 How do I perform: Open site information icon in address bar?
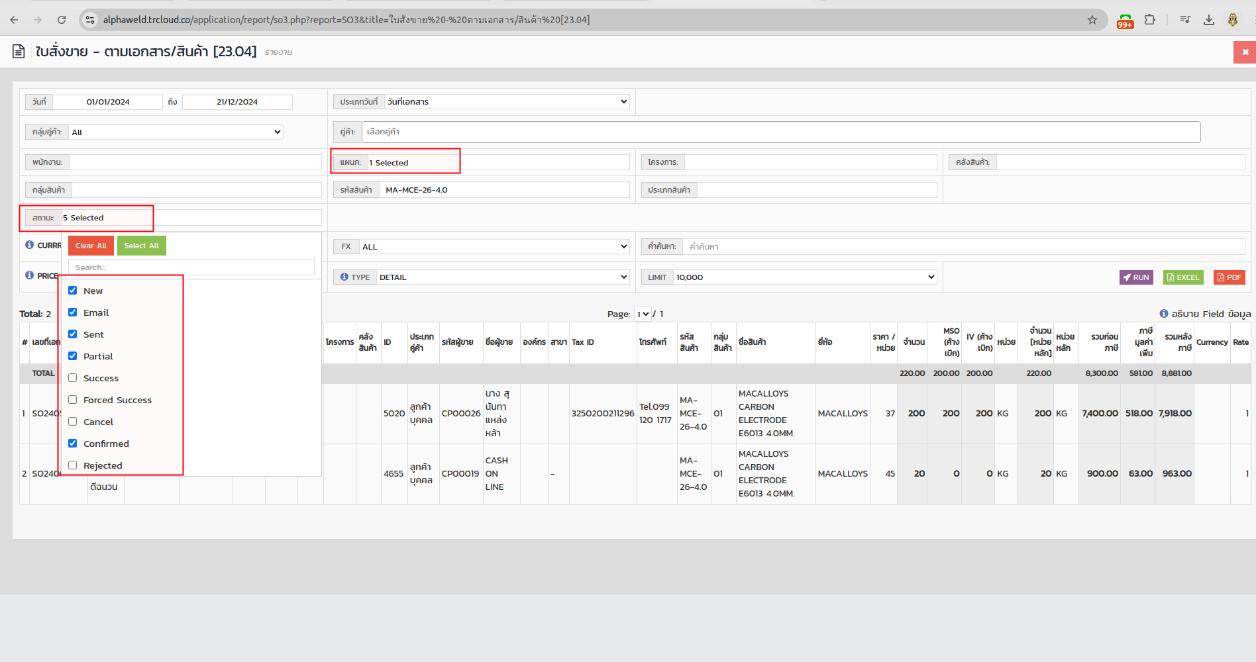[x=91, y=20]
